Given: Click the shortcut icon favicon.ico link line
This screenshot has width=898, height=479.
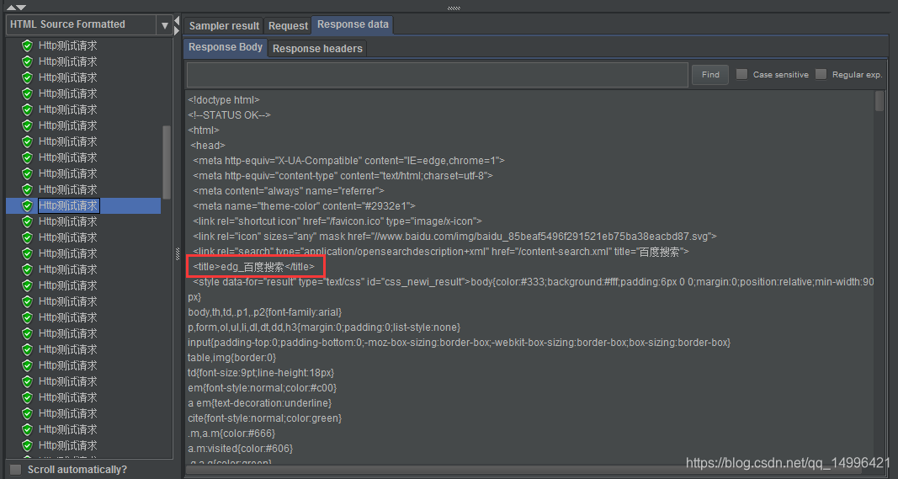Looking at the screenshot, I should [337, 221].
